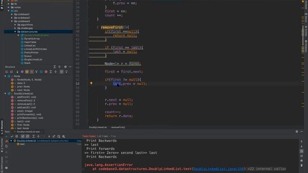Toggle sort by visibility in Structure toolbar
Viewport: 308px width, 173px height.
tap(7, 72)
